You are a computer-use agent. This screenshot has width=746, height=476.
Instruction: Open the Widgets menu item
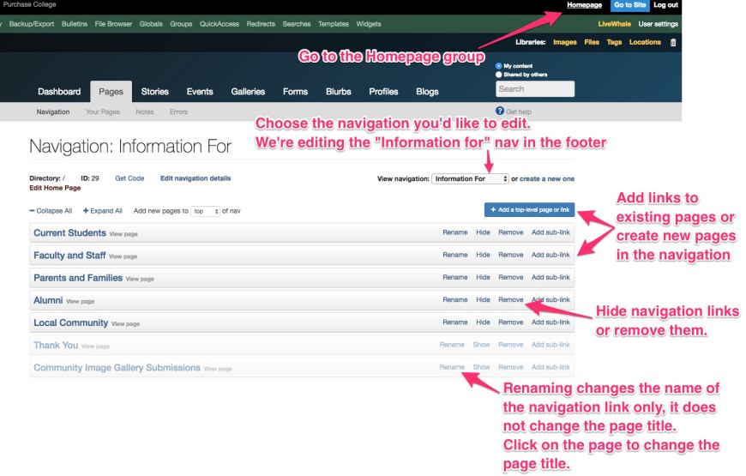[369, 24]
